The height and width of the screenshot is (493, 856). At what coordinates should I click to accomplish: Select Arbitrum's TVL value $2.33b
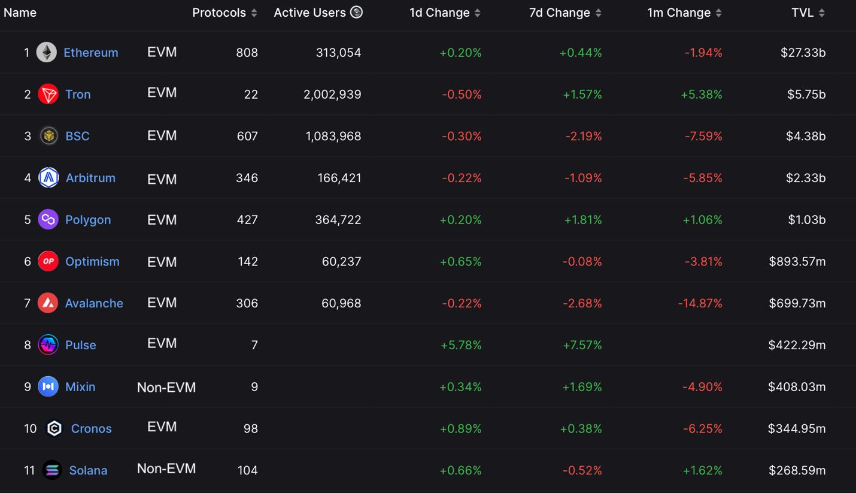pyautogui.click(x=806, y=178)
